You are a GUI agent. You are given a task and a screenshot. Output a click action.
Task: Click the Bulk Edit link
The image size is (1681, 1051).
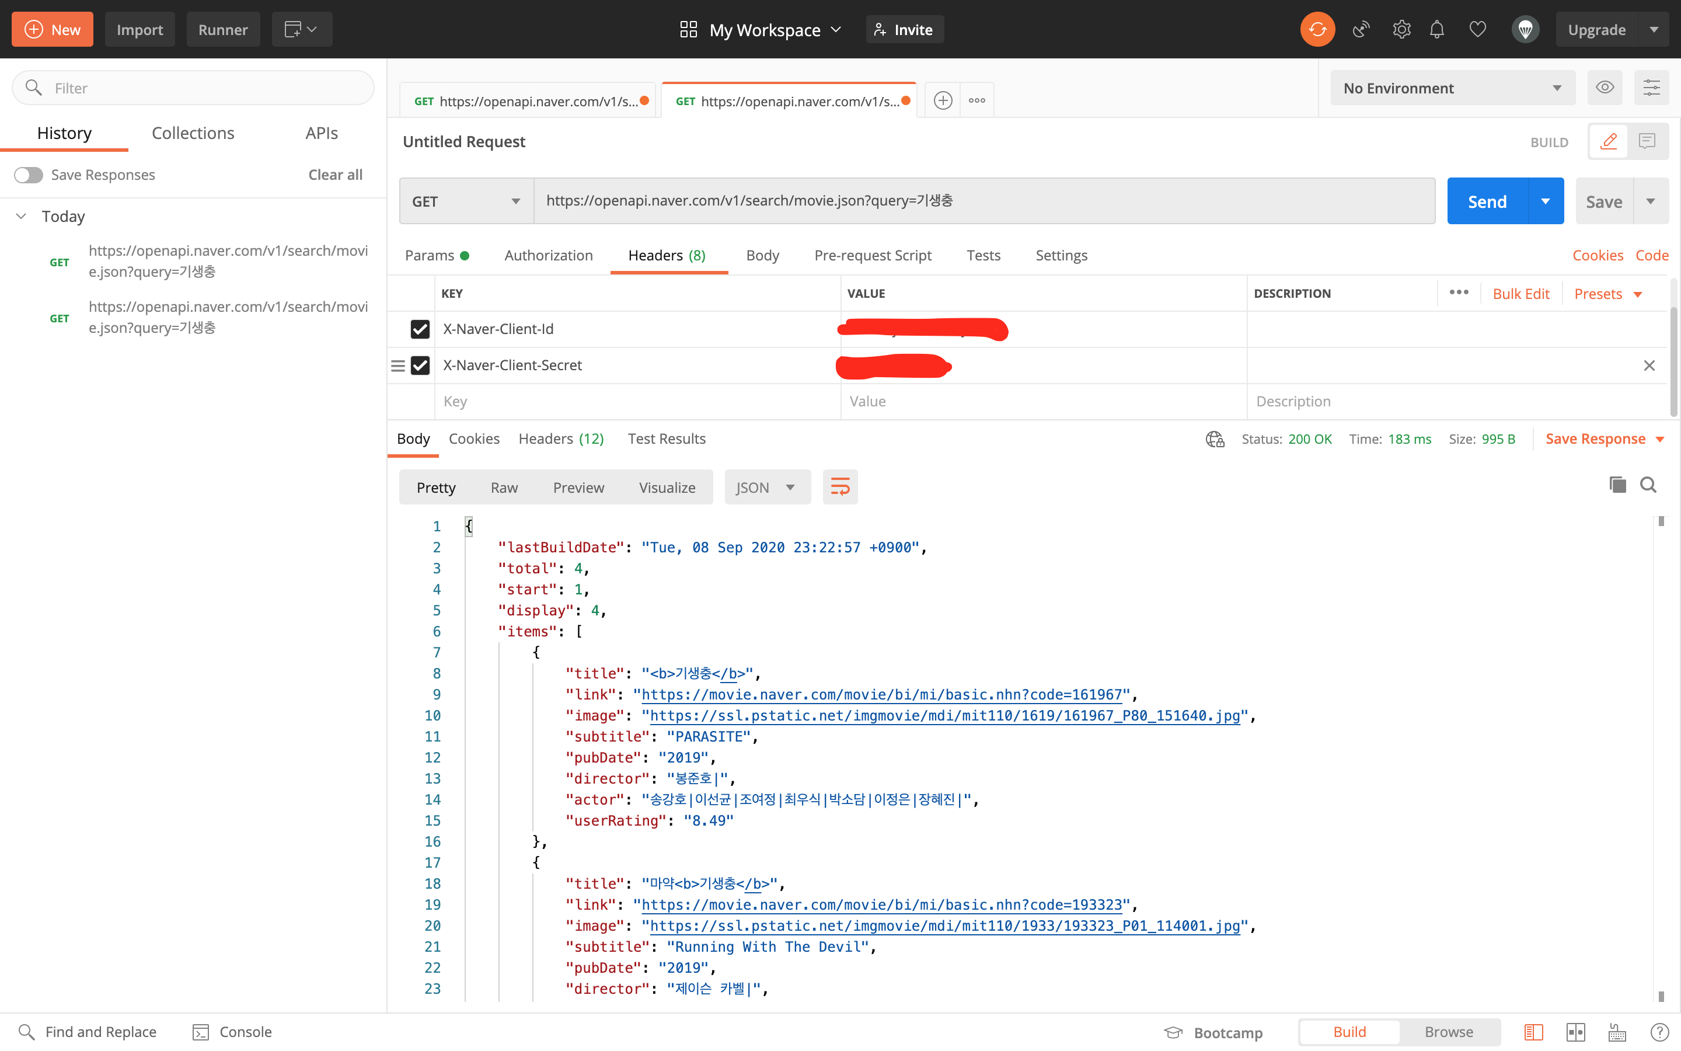pyautogui.click(x=1520, y=294)
